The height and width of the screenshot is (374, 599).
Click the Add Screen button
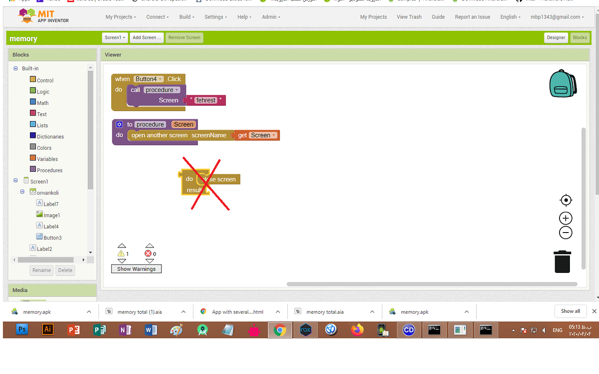[147, 38]
